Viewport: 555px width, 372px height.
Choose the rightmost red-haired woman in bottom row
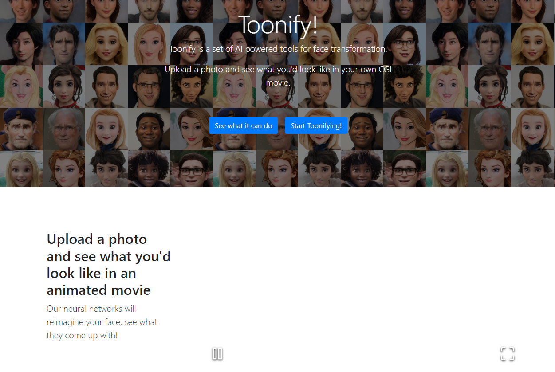(x=490, y=168)
